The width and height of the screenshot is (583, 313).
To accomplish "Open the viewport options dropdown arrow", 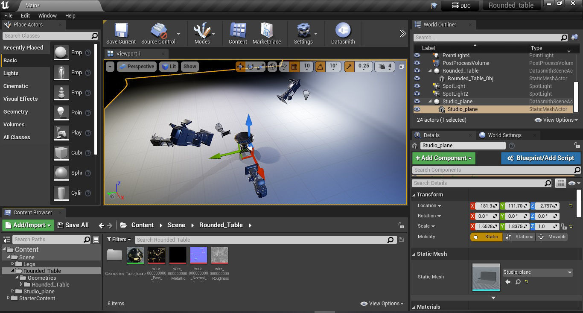I will pyautogui.click(x=111, y=66).
